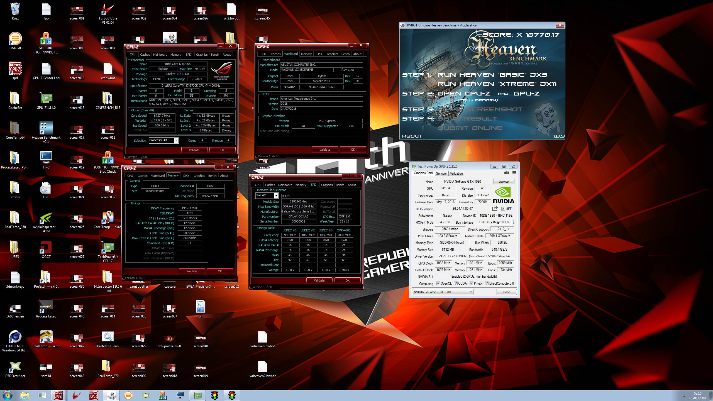Open OCCT desktop icon
The width and height of the screenshot is (713, 401).
pos(46,250)
